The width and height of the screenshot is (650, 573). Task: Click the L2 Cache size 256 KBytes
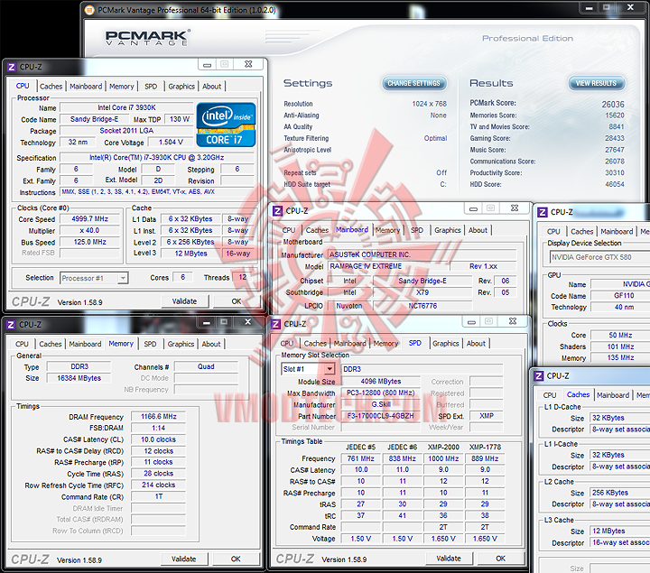coord(620,493)
